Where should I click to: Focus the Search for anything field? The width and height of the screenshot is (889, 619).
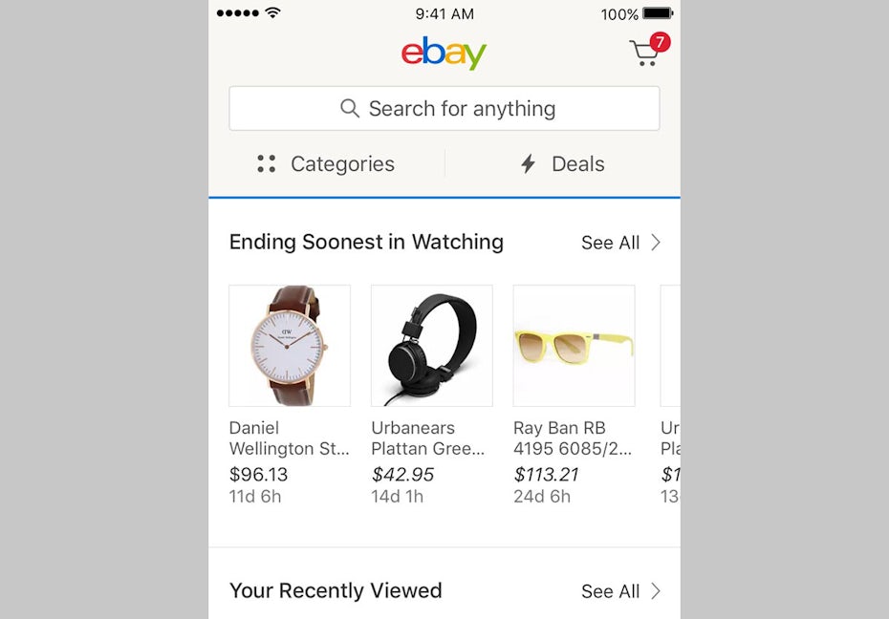(444, 109)
